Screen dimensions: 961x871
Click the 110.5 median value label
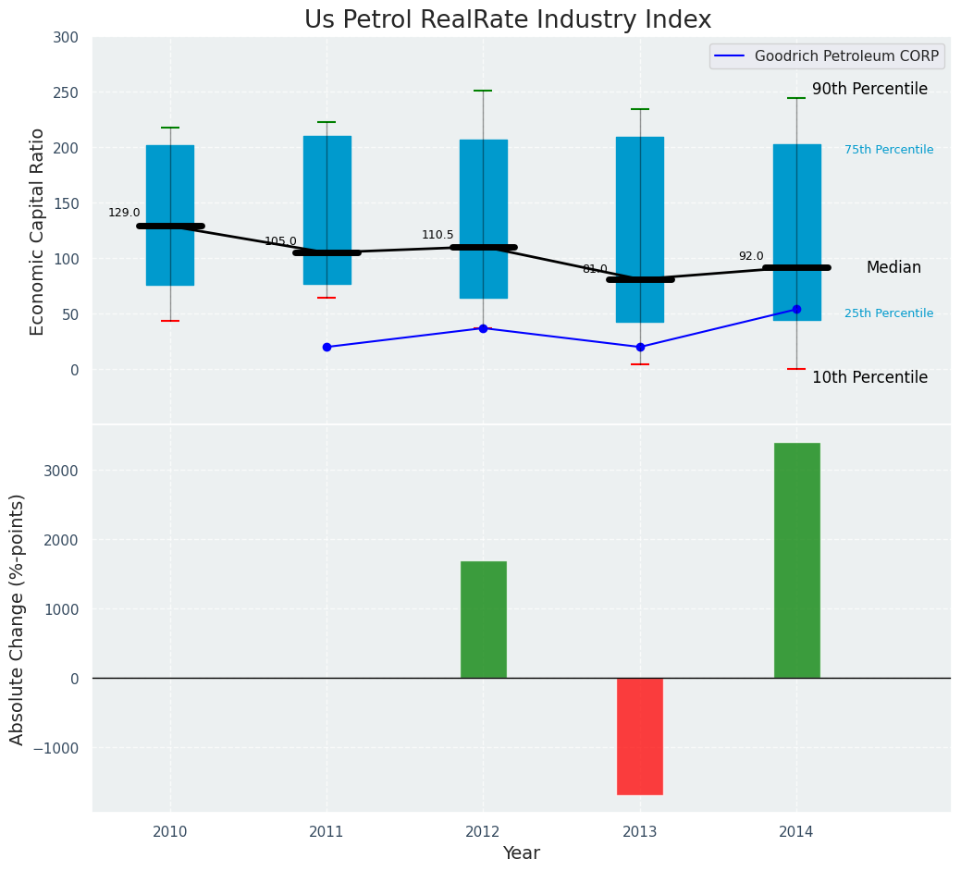click(437, 235)
